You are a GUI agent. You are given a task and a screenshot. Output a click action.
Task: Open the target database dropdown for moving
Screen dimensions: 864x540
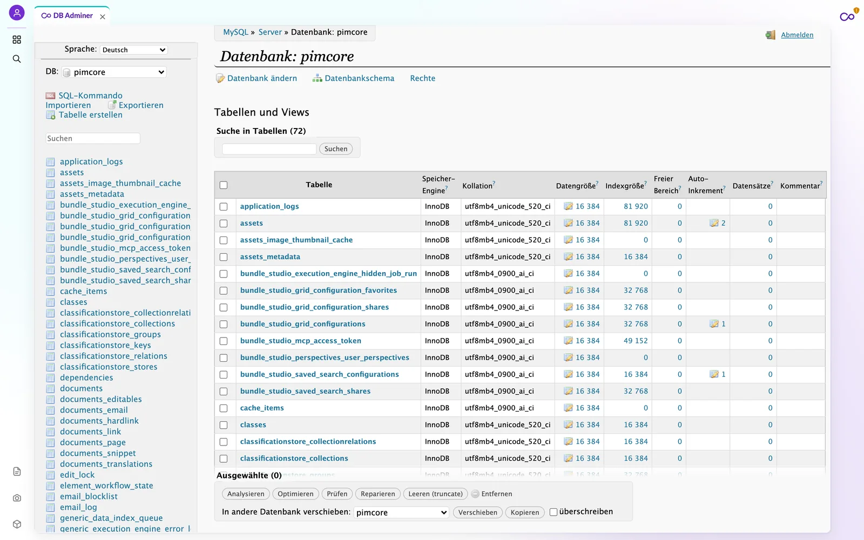tap(402, 512)
